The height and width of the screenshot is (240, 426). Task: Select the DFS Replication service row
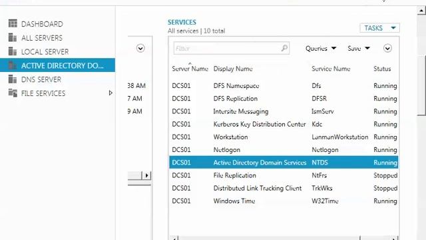pyautogui.click(x=284, y=99)
